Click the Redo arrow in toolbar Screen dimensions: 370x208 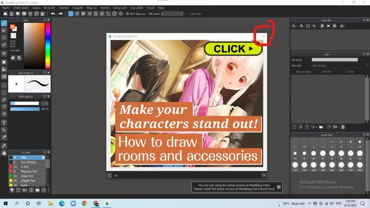pos(61,14)
